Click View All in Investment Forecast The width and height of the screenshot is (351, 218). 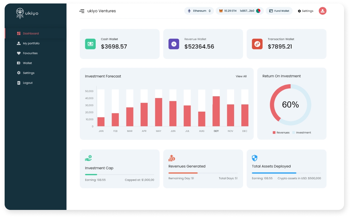coord(241,76)
